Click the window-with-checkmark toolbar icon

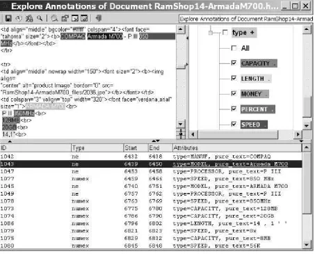click(84, 18)
